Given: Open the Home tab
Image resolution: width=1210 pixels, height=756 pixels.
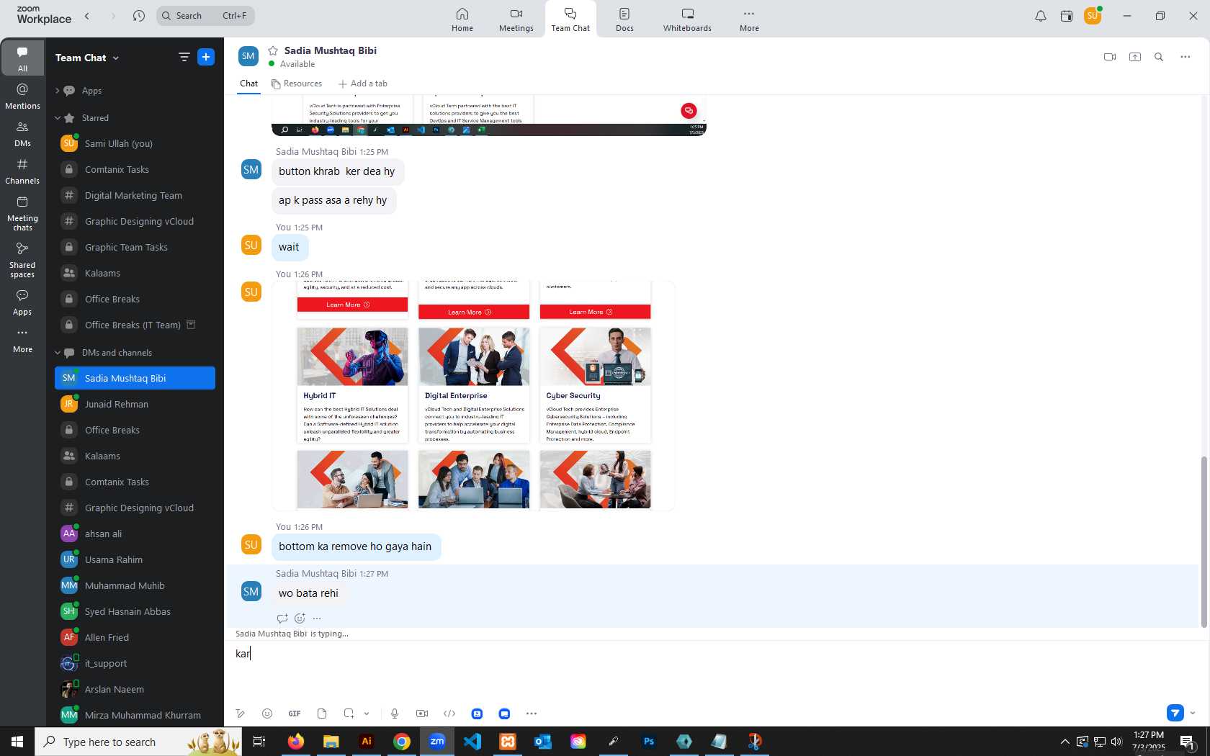Looking at the screenshot, I should (x=462, y=19).
